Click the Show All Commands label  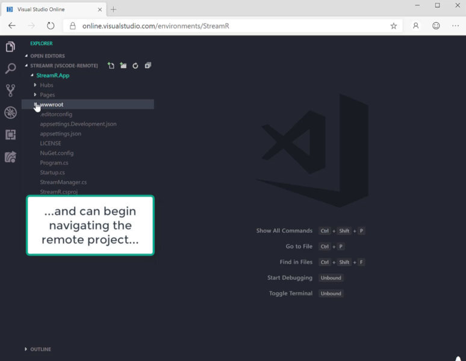click(x=284, y=230)
